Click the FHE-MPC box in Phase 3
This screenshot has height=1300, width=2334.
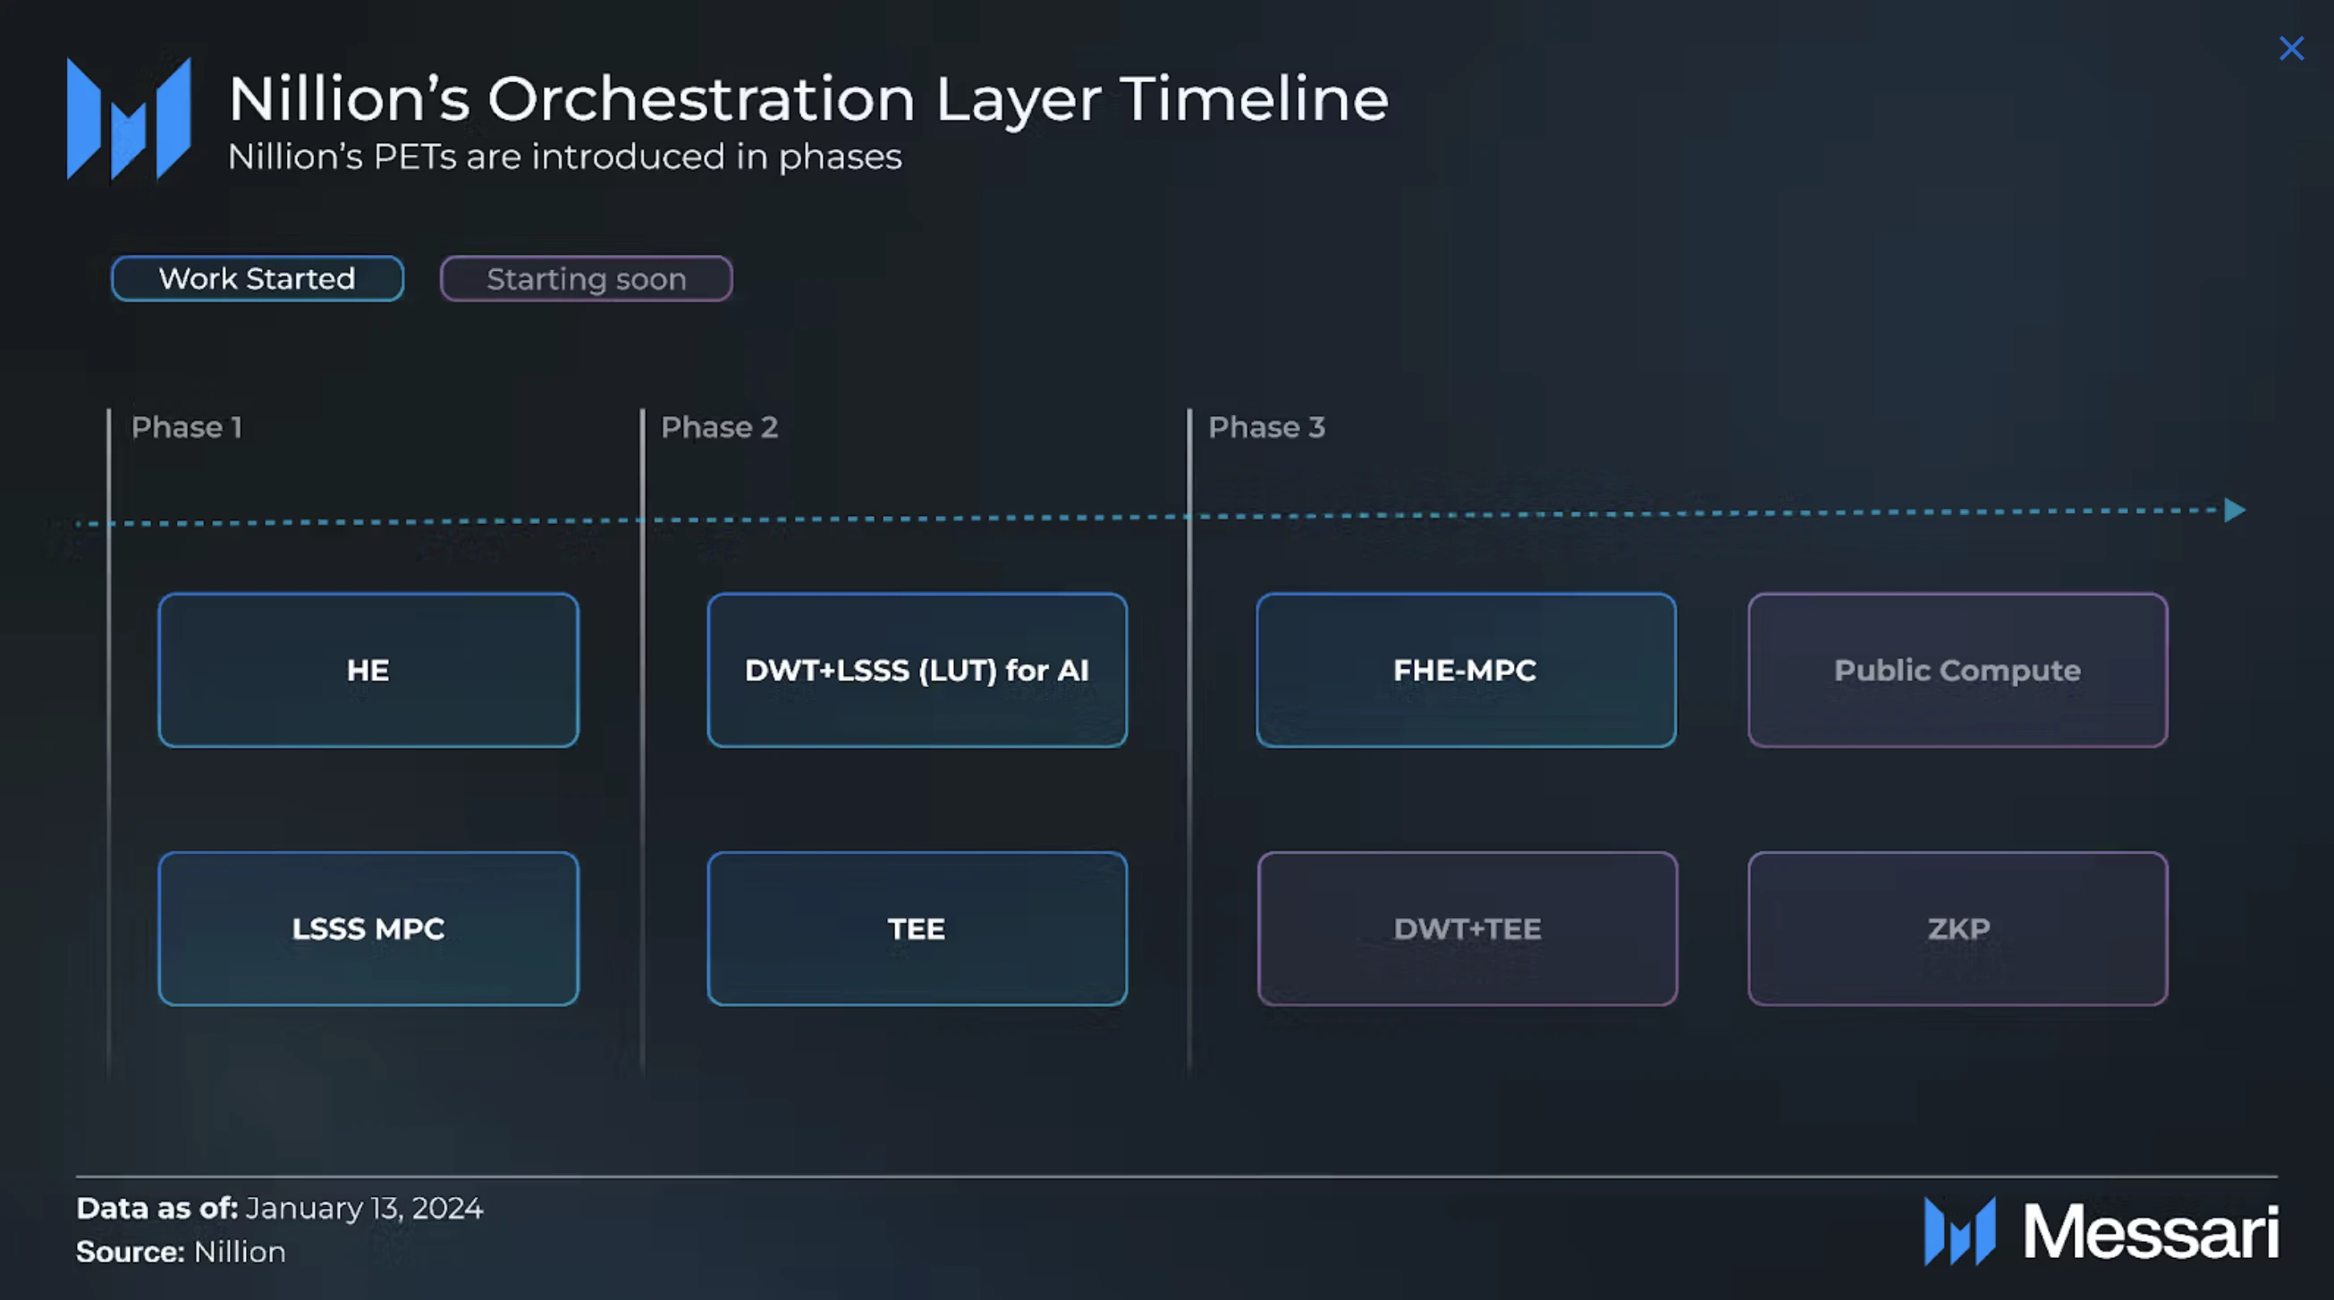pyautogui.click(x=1465, y=669)
